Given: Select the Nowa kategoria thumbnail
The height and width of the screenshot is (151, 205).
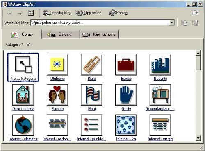Looking at the screenshot, I should click(x=23, y=68).
